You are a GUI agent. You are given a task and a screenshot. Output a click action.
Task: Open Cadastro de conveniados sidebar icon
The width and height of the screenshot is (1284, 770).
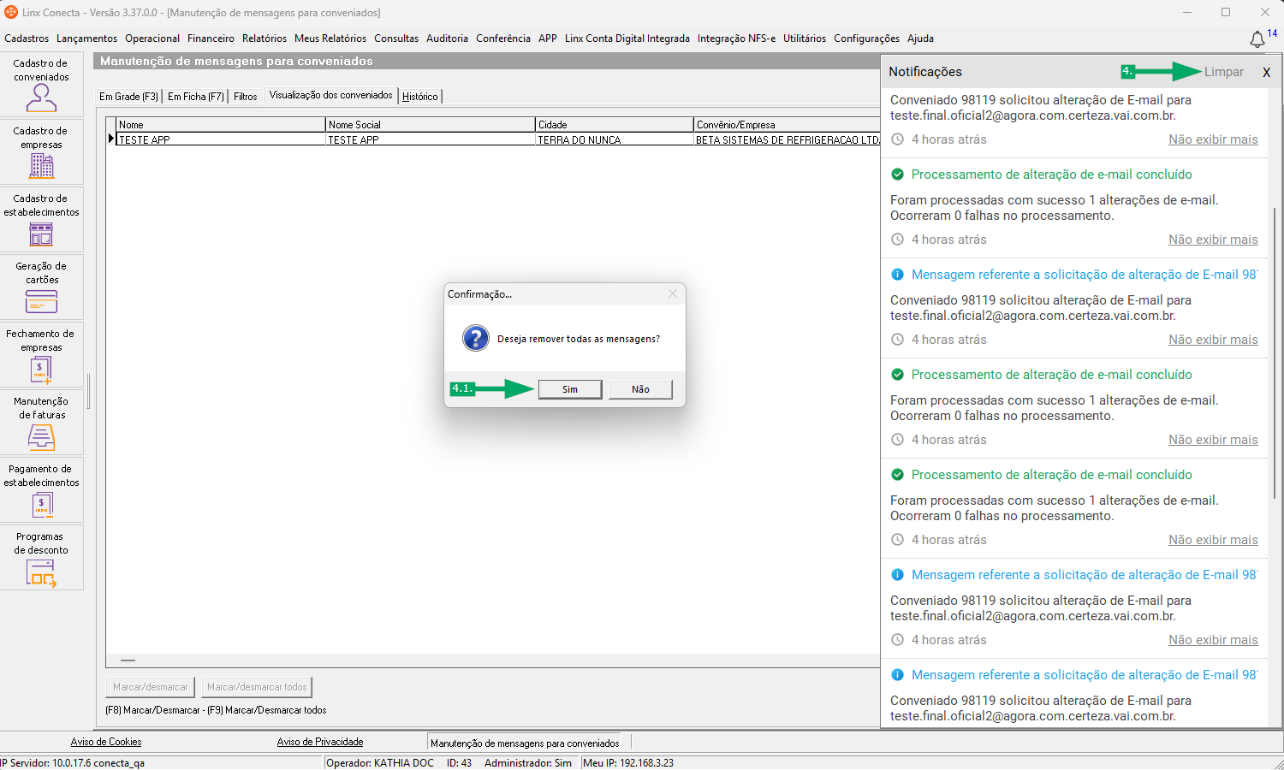point(41,98)
